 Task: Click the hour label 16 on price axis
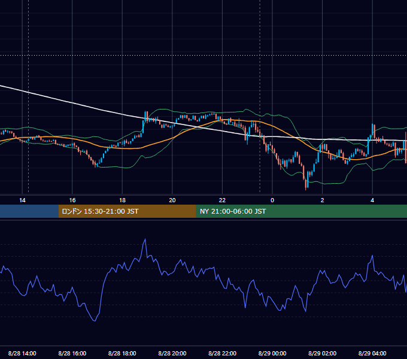click(72, 200)
